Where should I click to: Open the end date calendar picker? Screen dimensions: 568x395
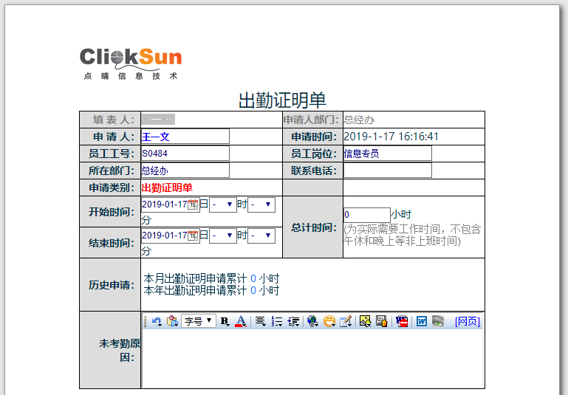[193, 236]
